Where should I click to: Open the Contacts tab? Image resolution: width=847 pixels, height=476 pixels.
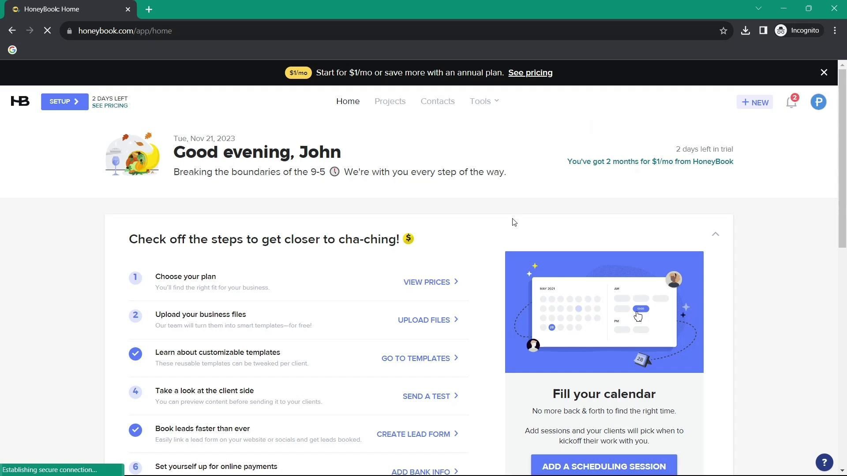tap(437, 101)
